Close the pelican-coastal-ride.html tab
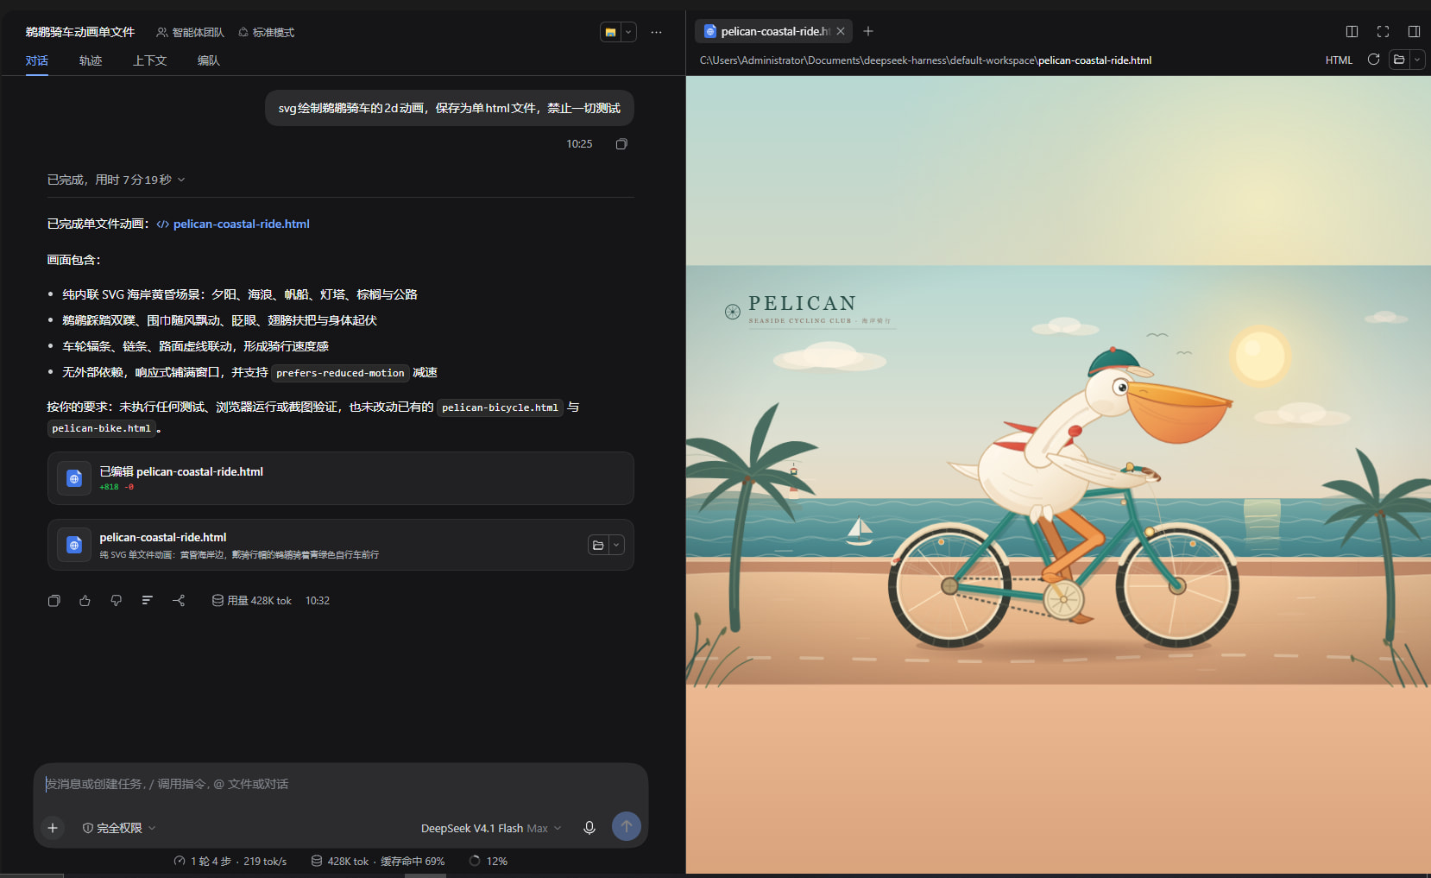Image resolution: width=1431 pixels, height=878 pixels. point(841,31)
